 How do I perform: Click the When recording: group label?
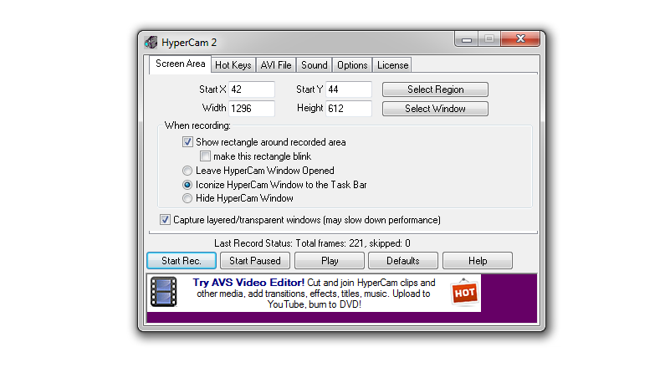pyautogui.click(x=197, y=125)
